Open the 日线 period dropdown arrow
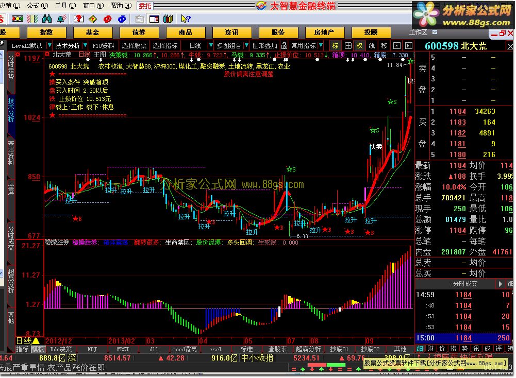 [211, 45]
